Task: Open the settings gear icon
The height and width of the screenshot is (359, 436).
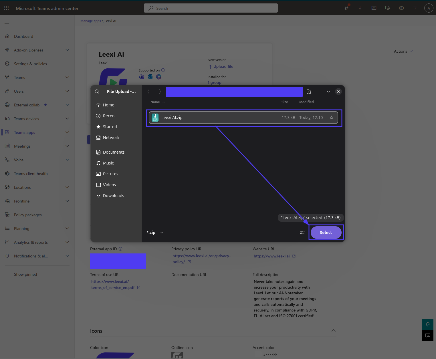Action: click(x=401, y=8)
